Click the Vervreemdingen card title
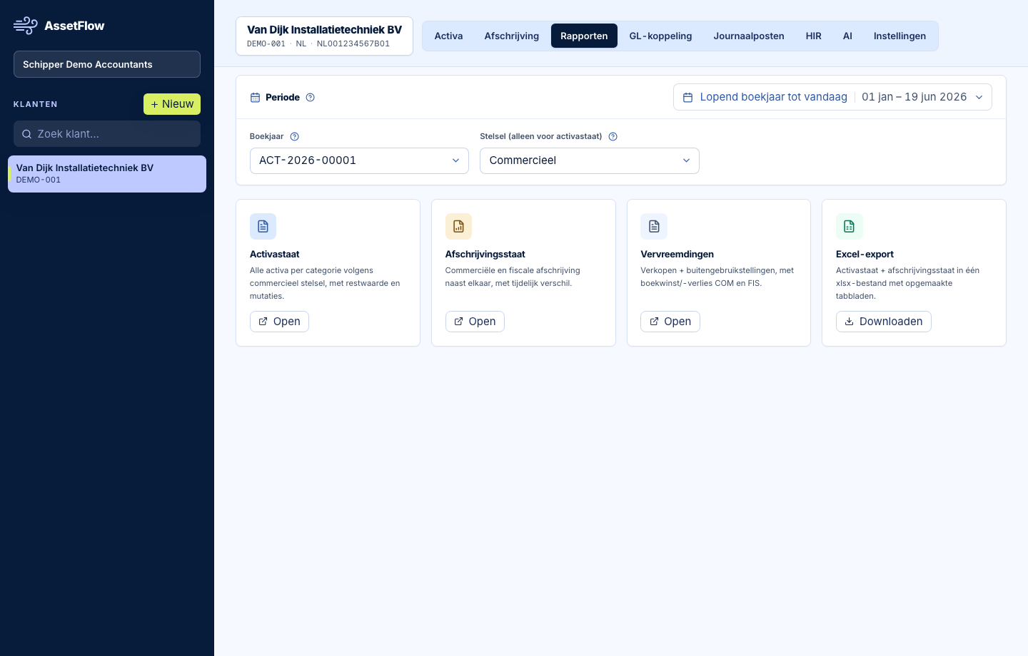The image size is (1028, 656). pos(677,254)
